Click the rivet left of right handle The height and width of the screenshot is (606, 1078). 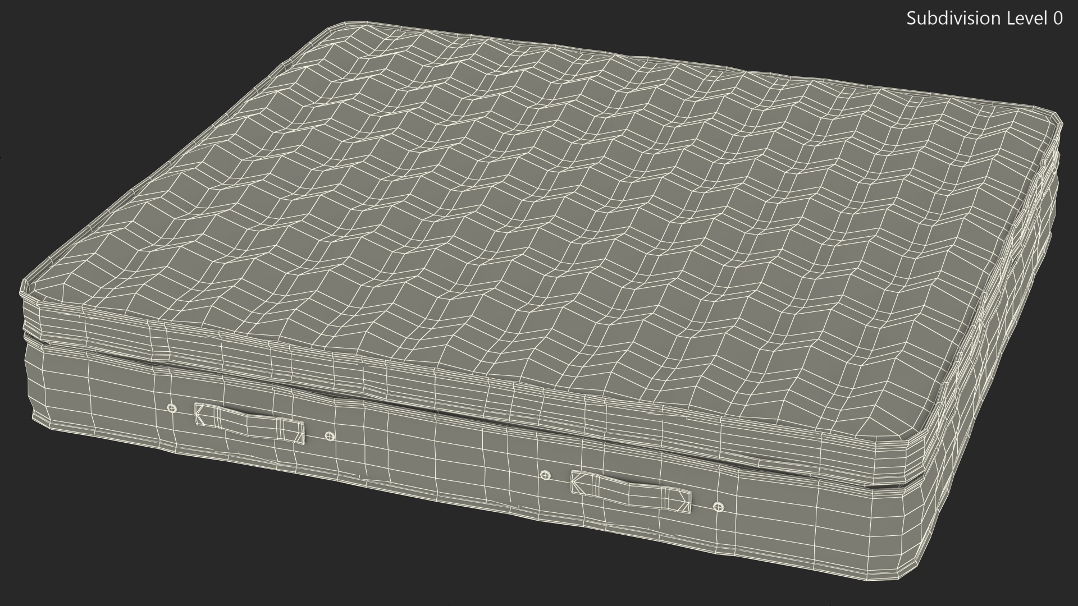pyautogui.click(x=544, y=475)
